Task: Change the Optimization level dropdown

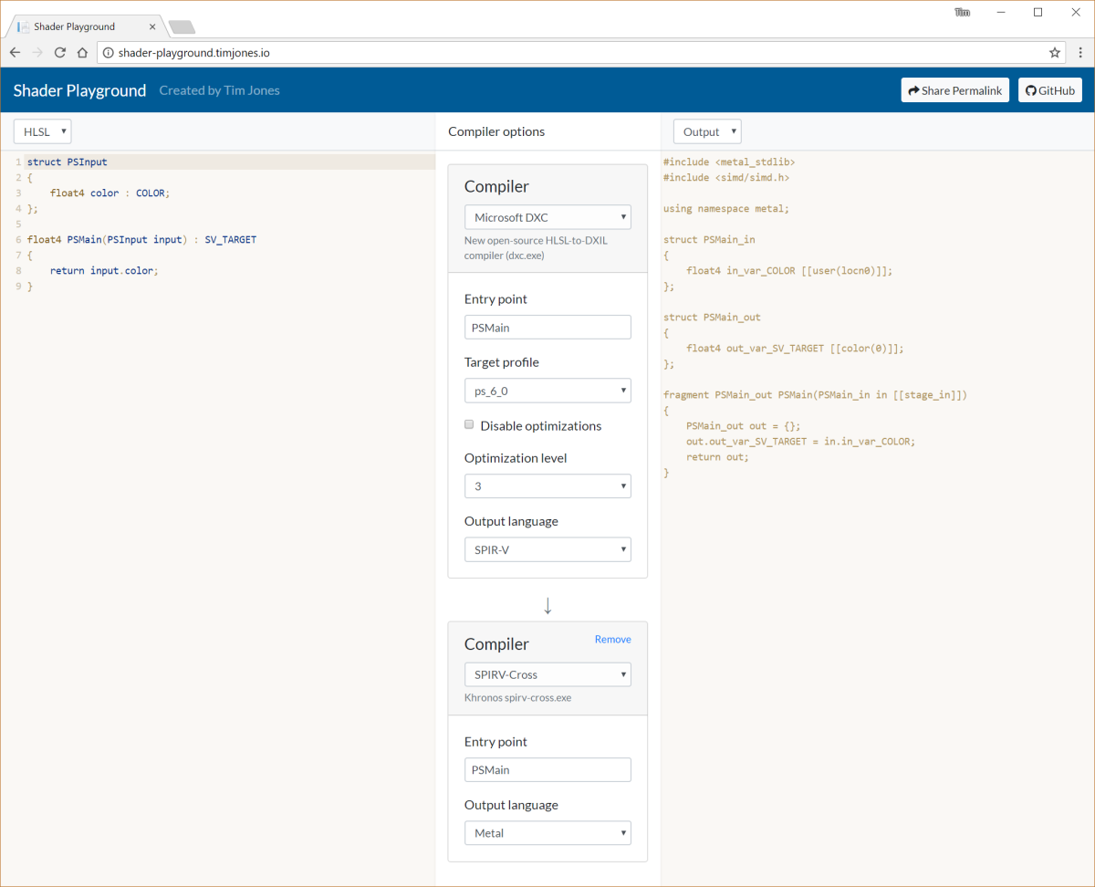Action: 547,485
